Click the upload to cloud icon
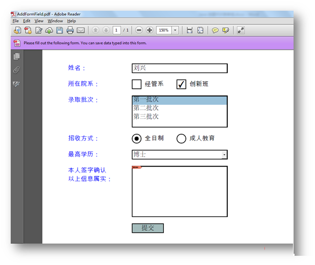The height and width of the screenshot is (265, 315). [x=49, y=31]
